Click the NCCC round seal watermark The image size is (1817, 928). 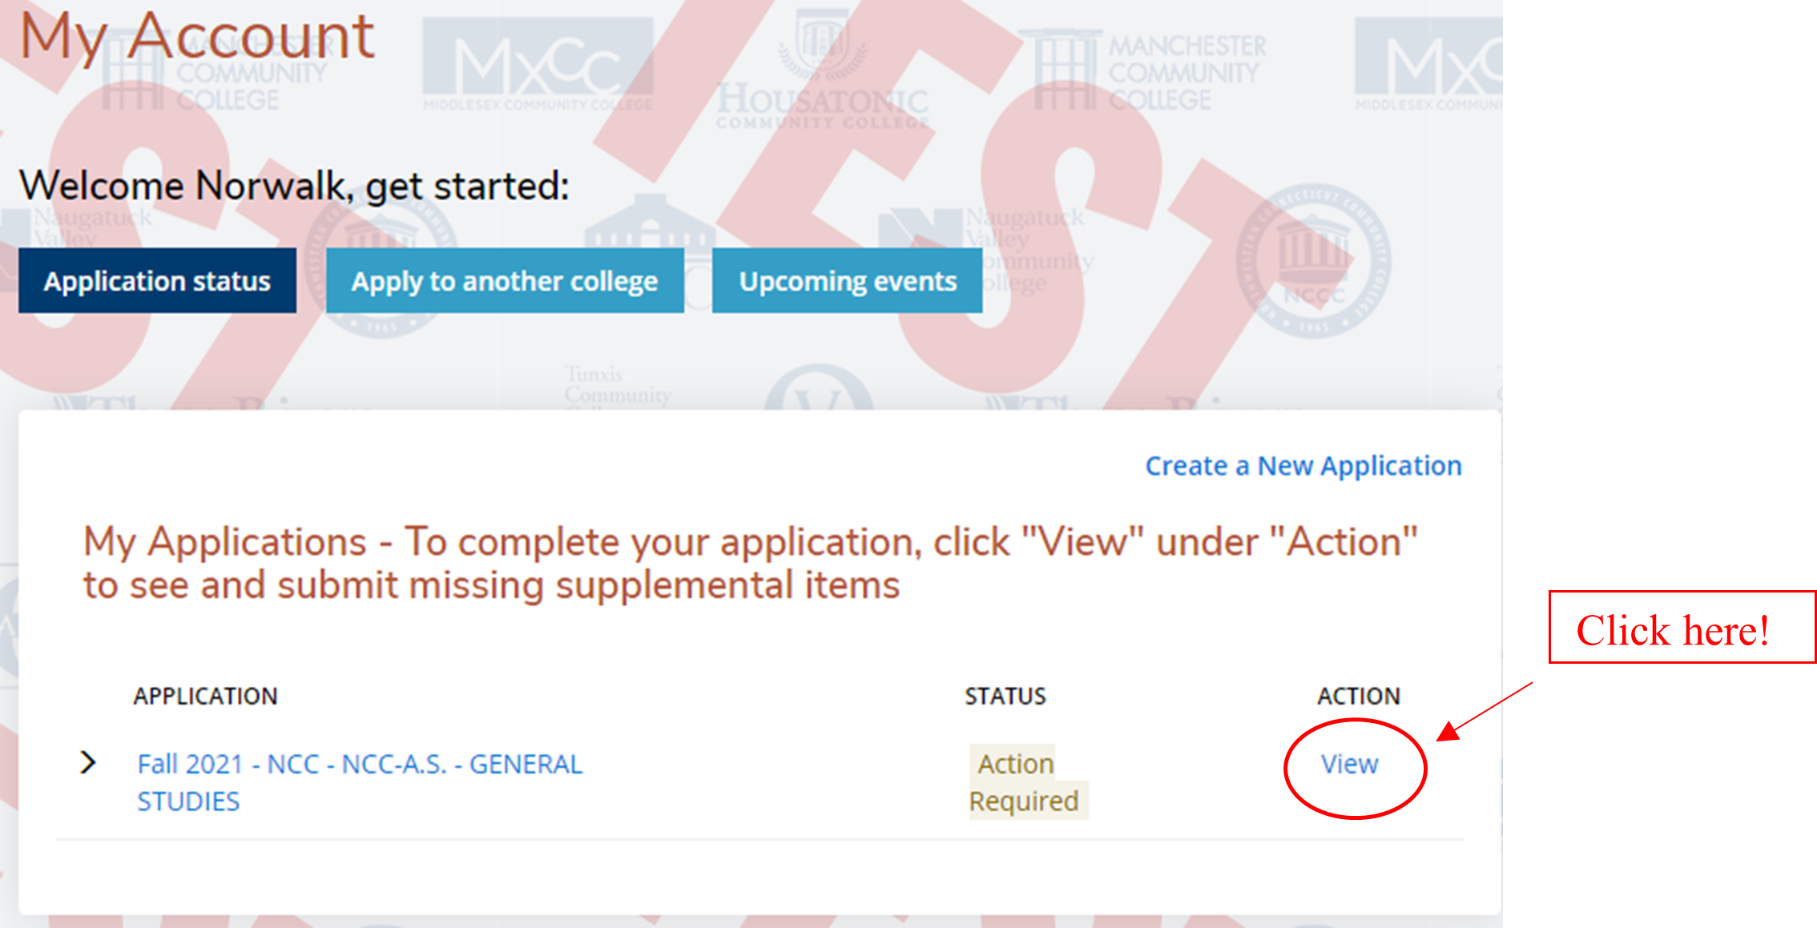(1313, 261)
